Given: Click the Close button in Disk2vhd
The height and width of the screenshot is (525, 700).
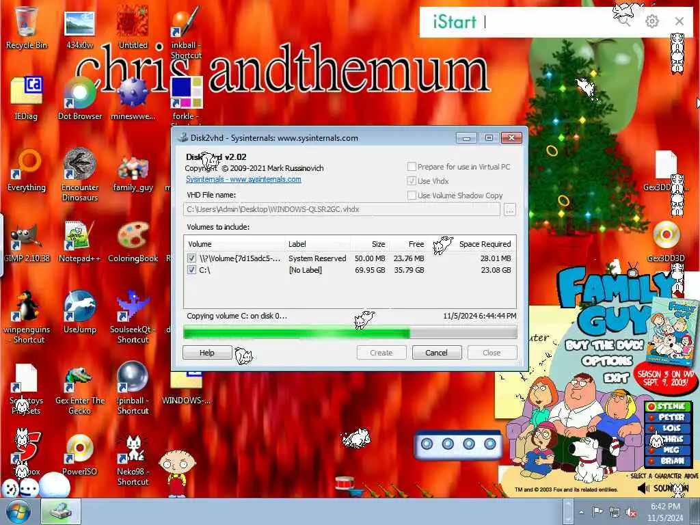Looking at the screenshot, I should tap(492, 353).
